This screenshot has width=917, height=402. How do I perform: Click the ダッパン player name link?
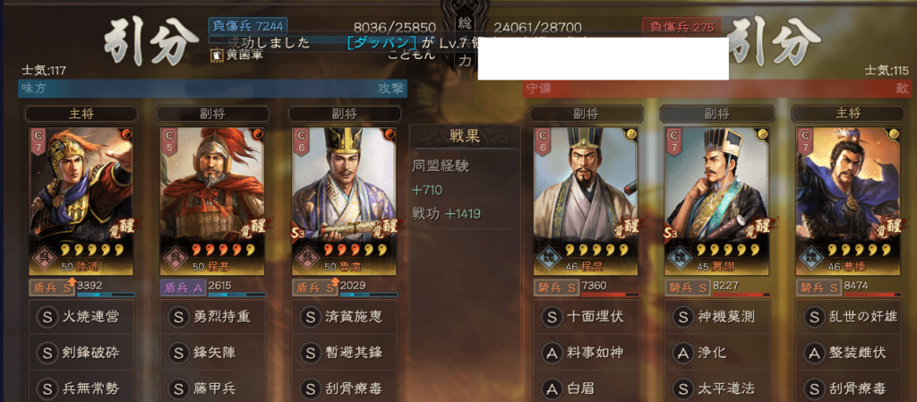[x=381, y=43]
